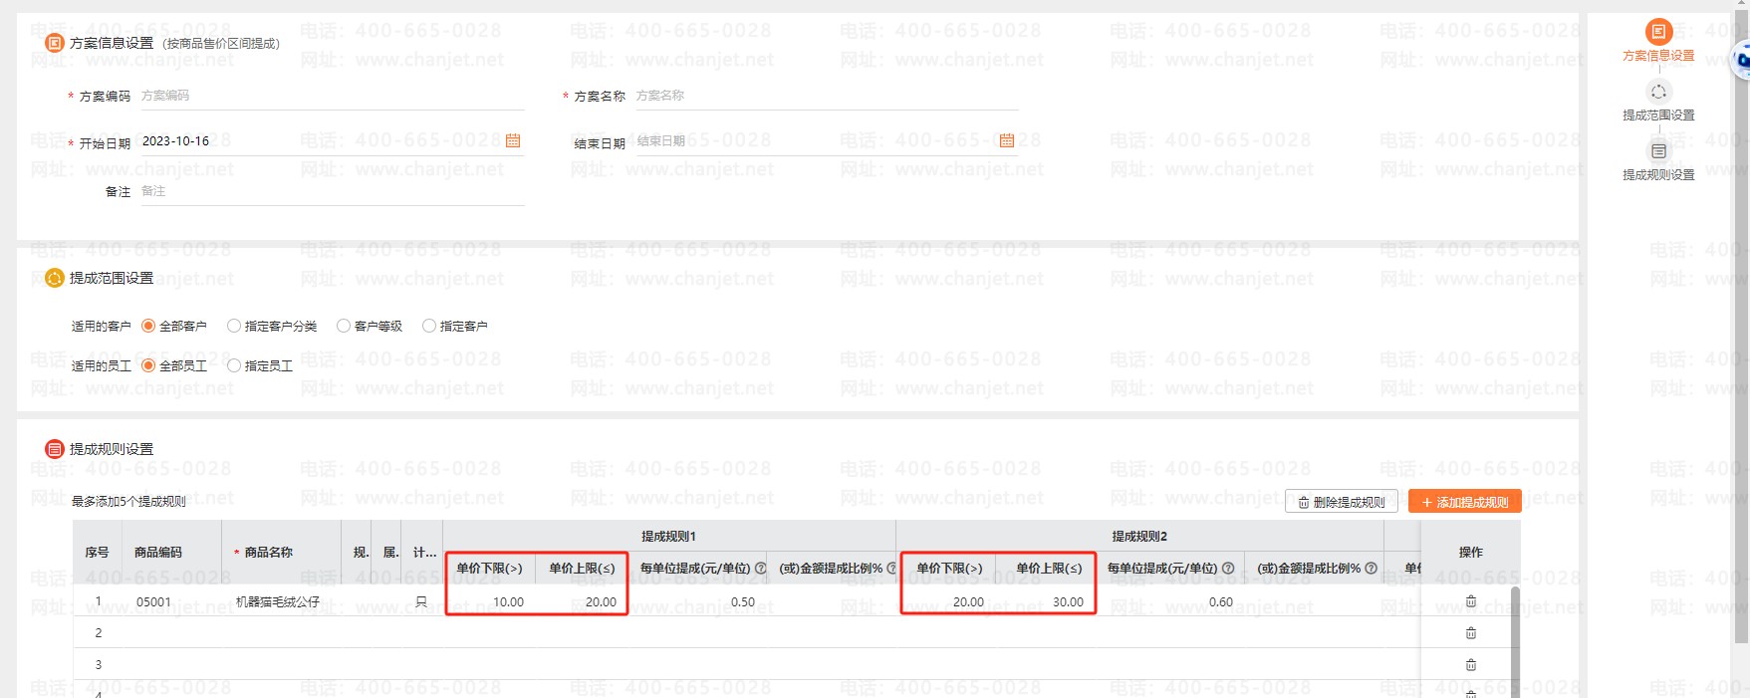This screenshot has width=1750, height=698.
Task: Open the 结束日期 calendar picker icon
Action: (x=1007, y=141)
